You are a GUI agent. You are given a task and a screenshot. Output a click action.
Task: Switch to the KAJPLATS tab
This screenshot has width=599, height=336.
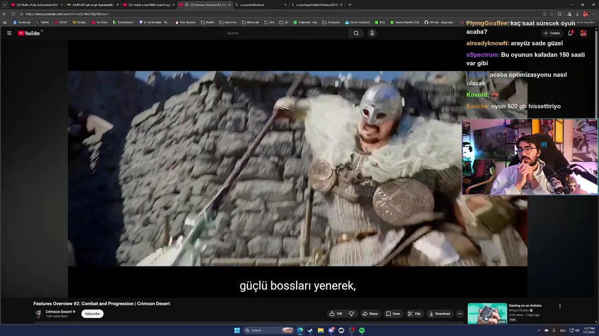(x=93, y=5)
